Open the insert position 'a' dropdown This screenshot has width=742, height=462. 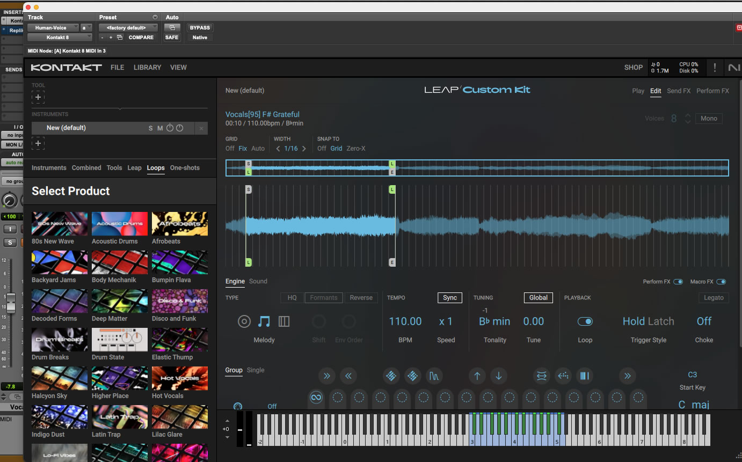86,27
